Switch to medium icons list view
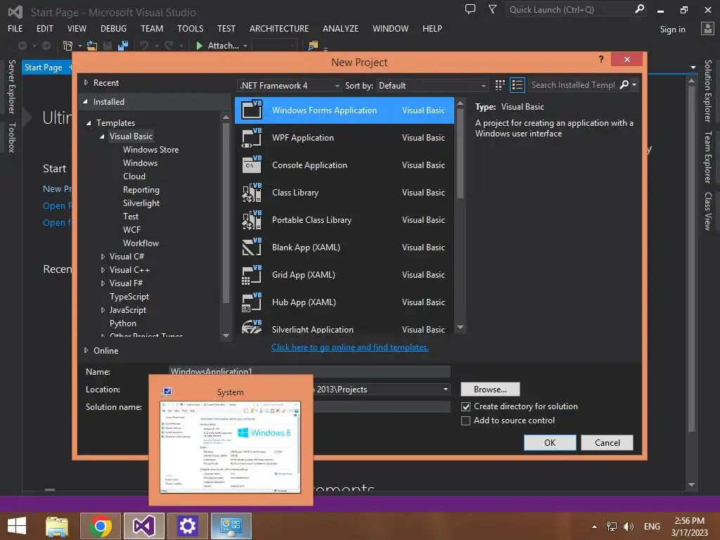The image size is (720, 540). [x=517, y=85]
